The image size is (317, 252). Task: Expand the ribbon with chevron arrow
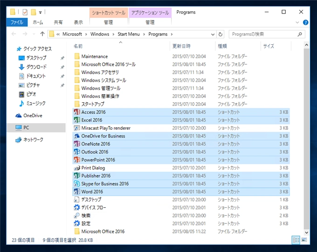coord(297,22)
